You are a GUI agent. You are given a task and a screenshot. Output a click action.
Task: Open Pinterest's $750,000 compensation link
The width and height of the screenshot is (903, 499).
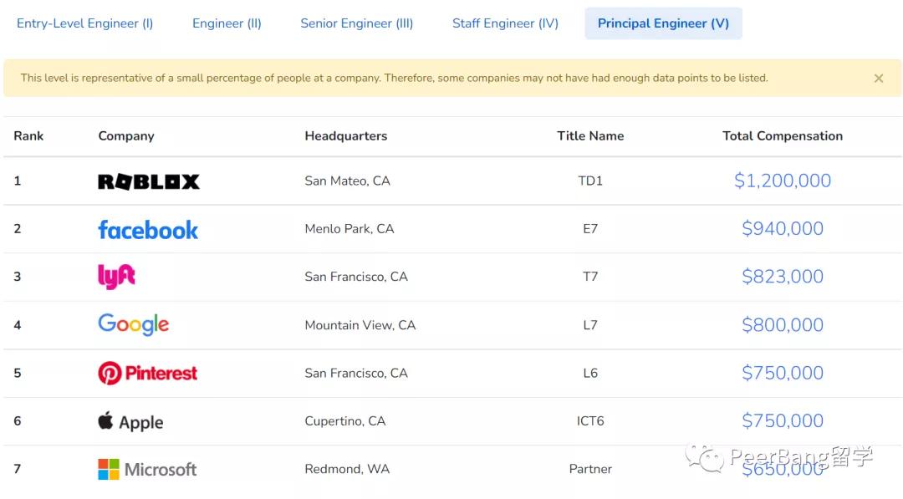click(x=783, y=373)
